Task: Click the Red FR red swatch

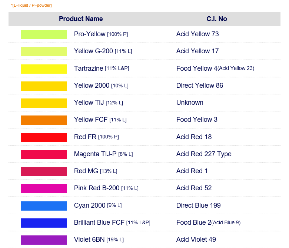Action: click(x=44, y=137)
